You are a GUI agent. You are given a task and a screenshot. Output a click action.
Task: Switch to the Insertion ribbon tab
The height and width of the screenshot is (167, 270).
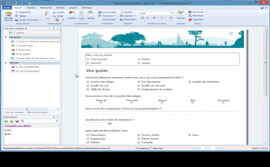[31, 8]
